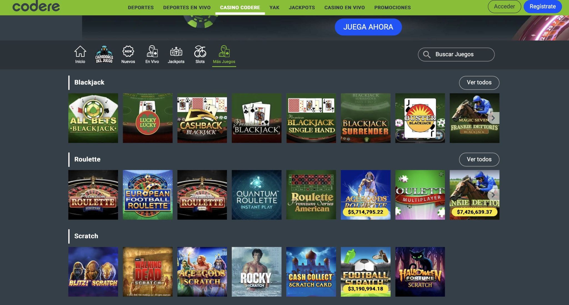Open Halloween Fortune Scratch
Viewport: 569px width, 305px height.
pos(420,272)
